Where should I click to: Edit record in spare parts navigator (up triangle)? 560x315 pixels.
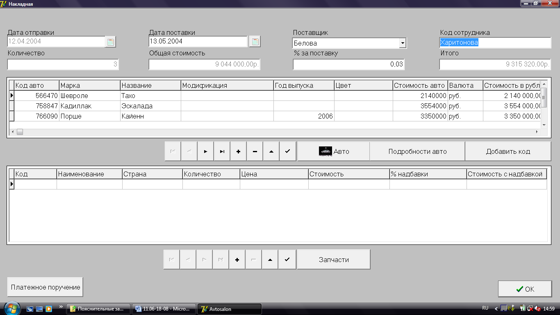(270, 259)
